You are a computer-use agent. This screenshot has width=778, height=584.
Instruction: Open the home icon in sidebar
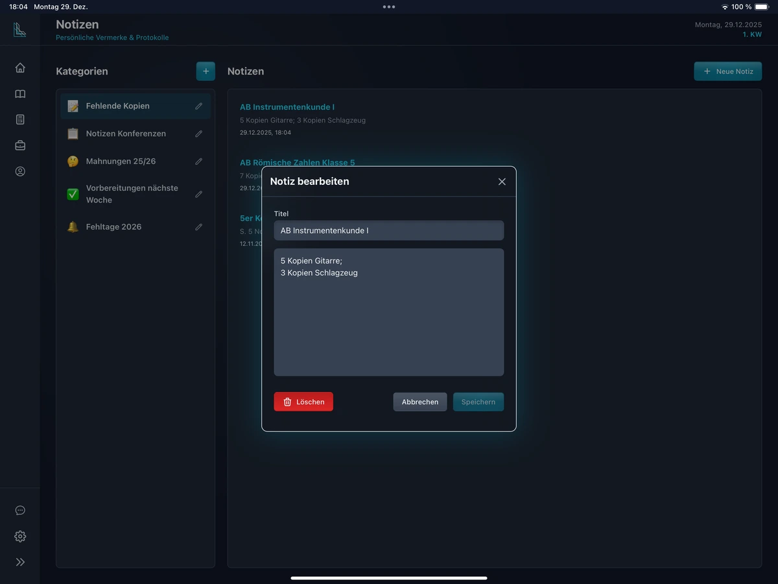(x=20, y=67)
